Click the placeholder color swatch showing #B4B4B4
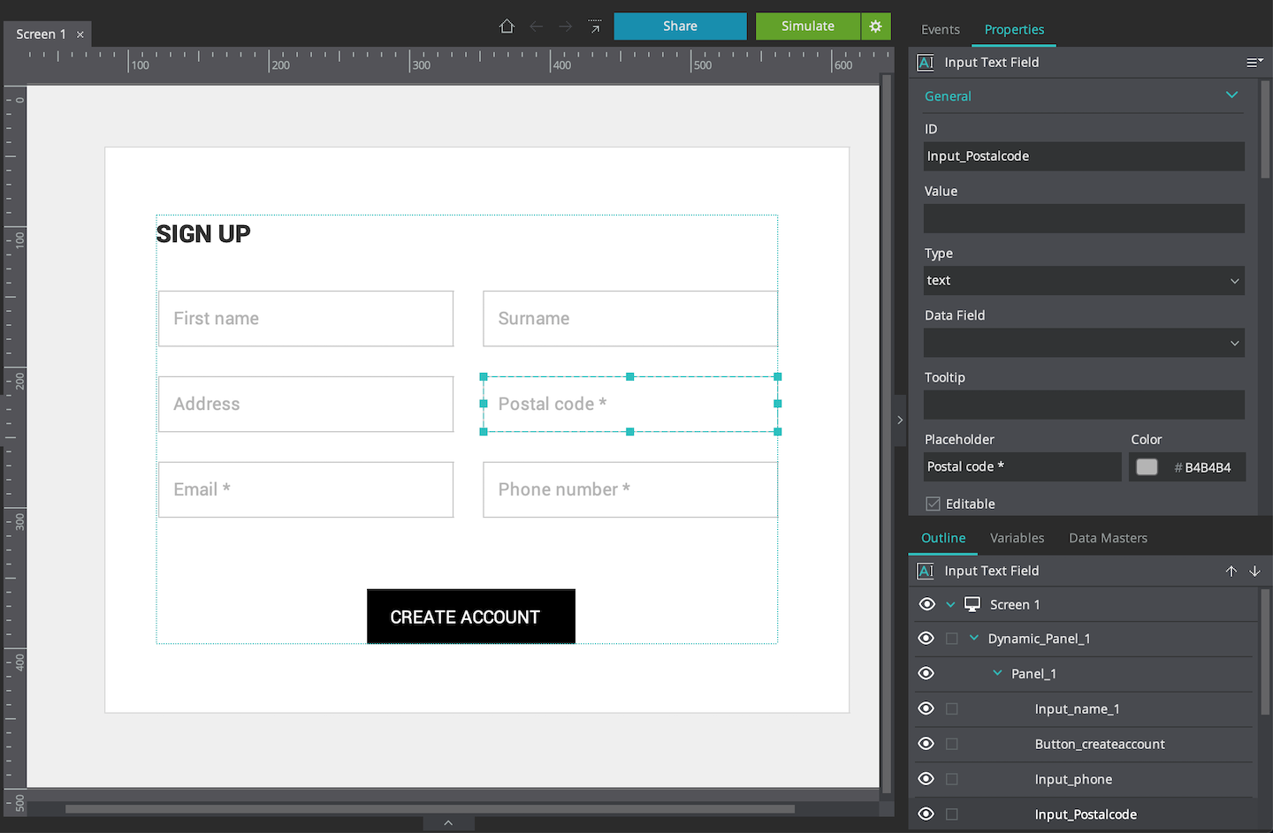 pos(1147,466)
